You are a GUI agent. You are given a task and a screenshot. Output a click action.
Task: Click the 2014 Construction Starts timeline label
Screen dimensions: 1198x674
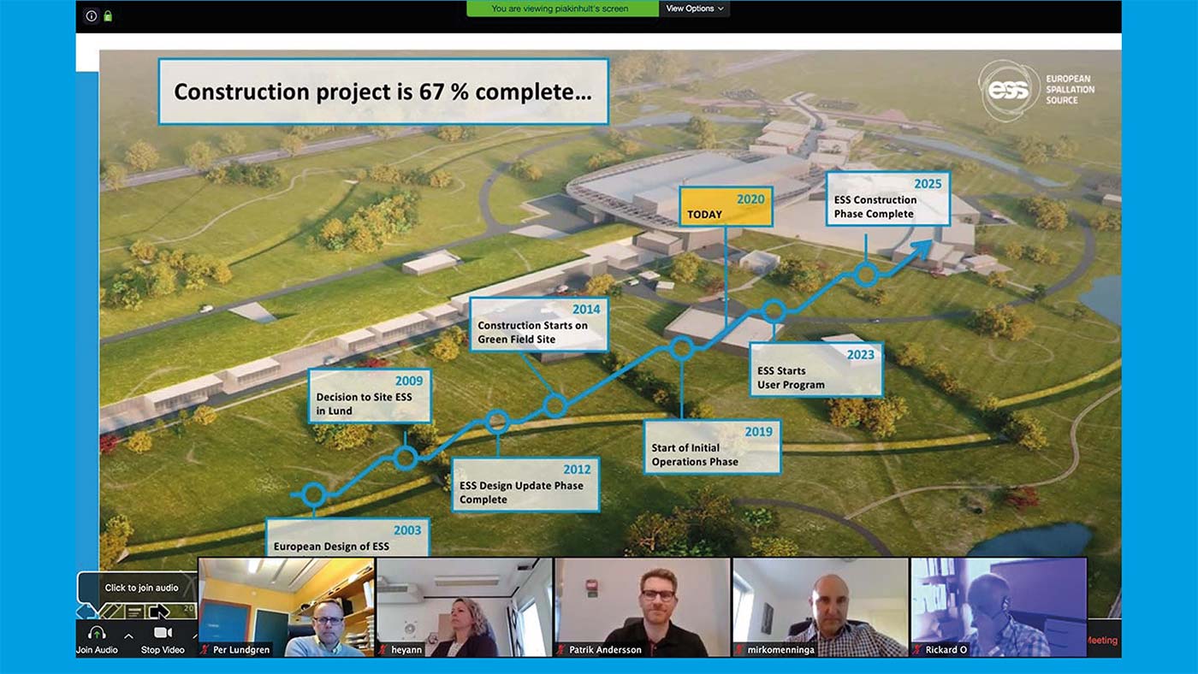[x=539, y=324]
